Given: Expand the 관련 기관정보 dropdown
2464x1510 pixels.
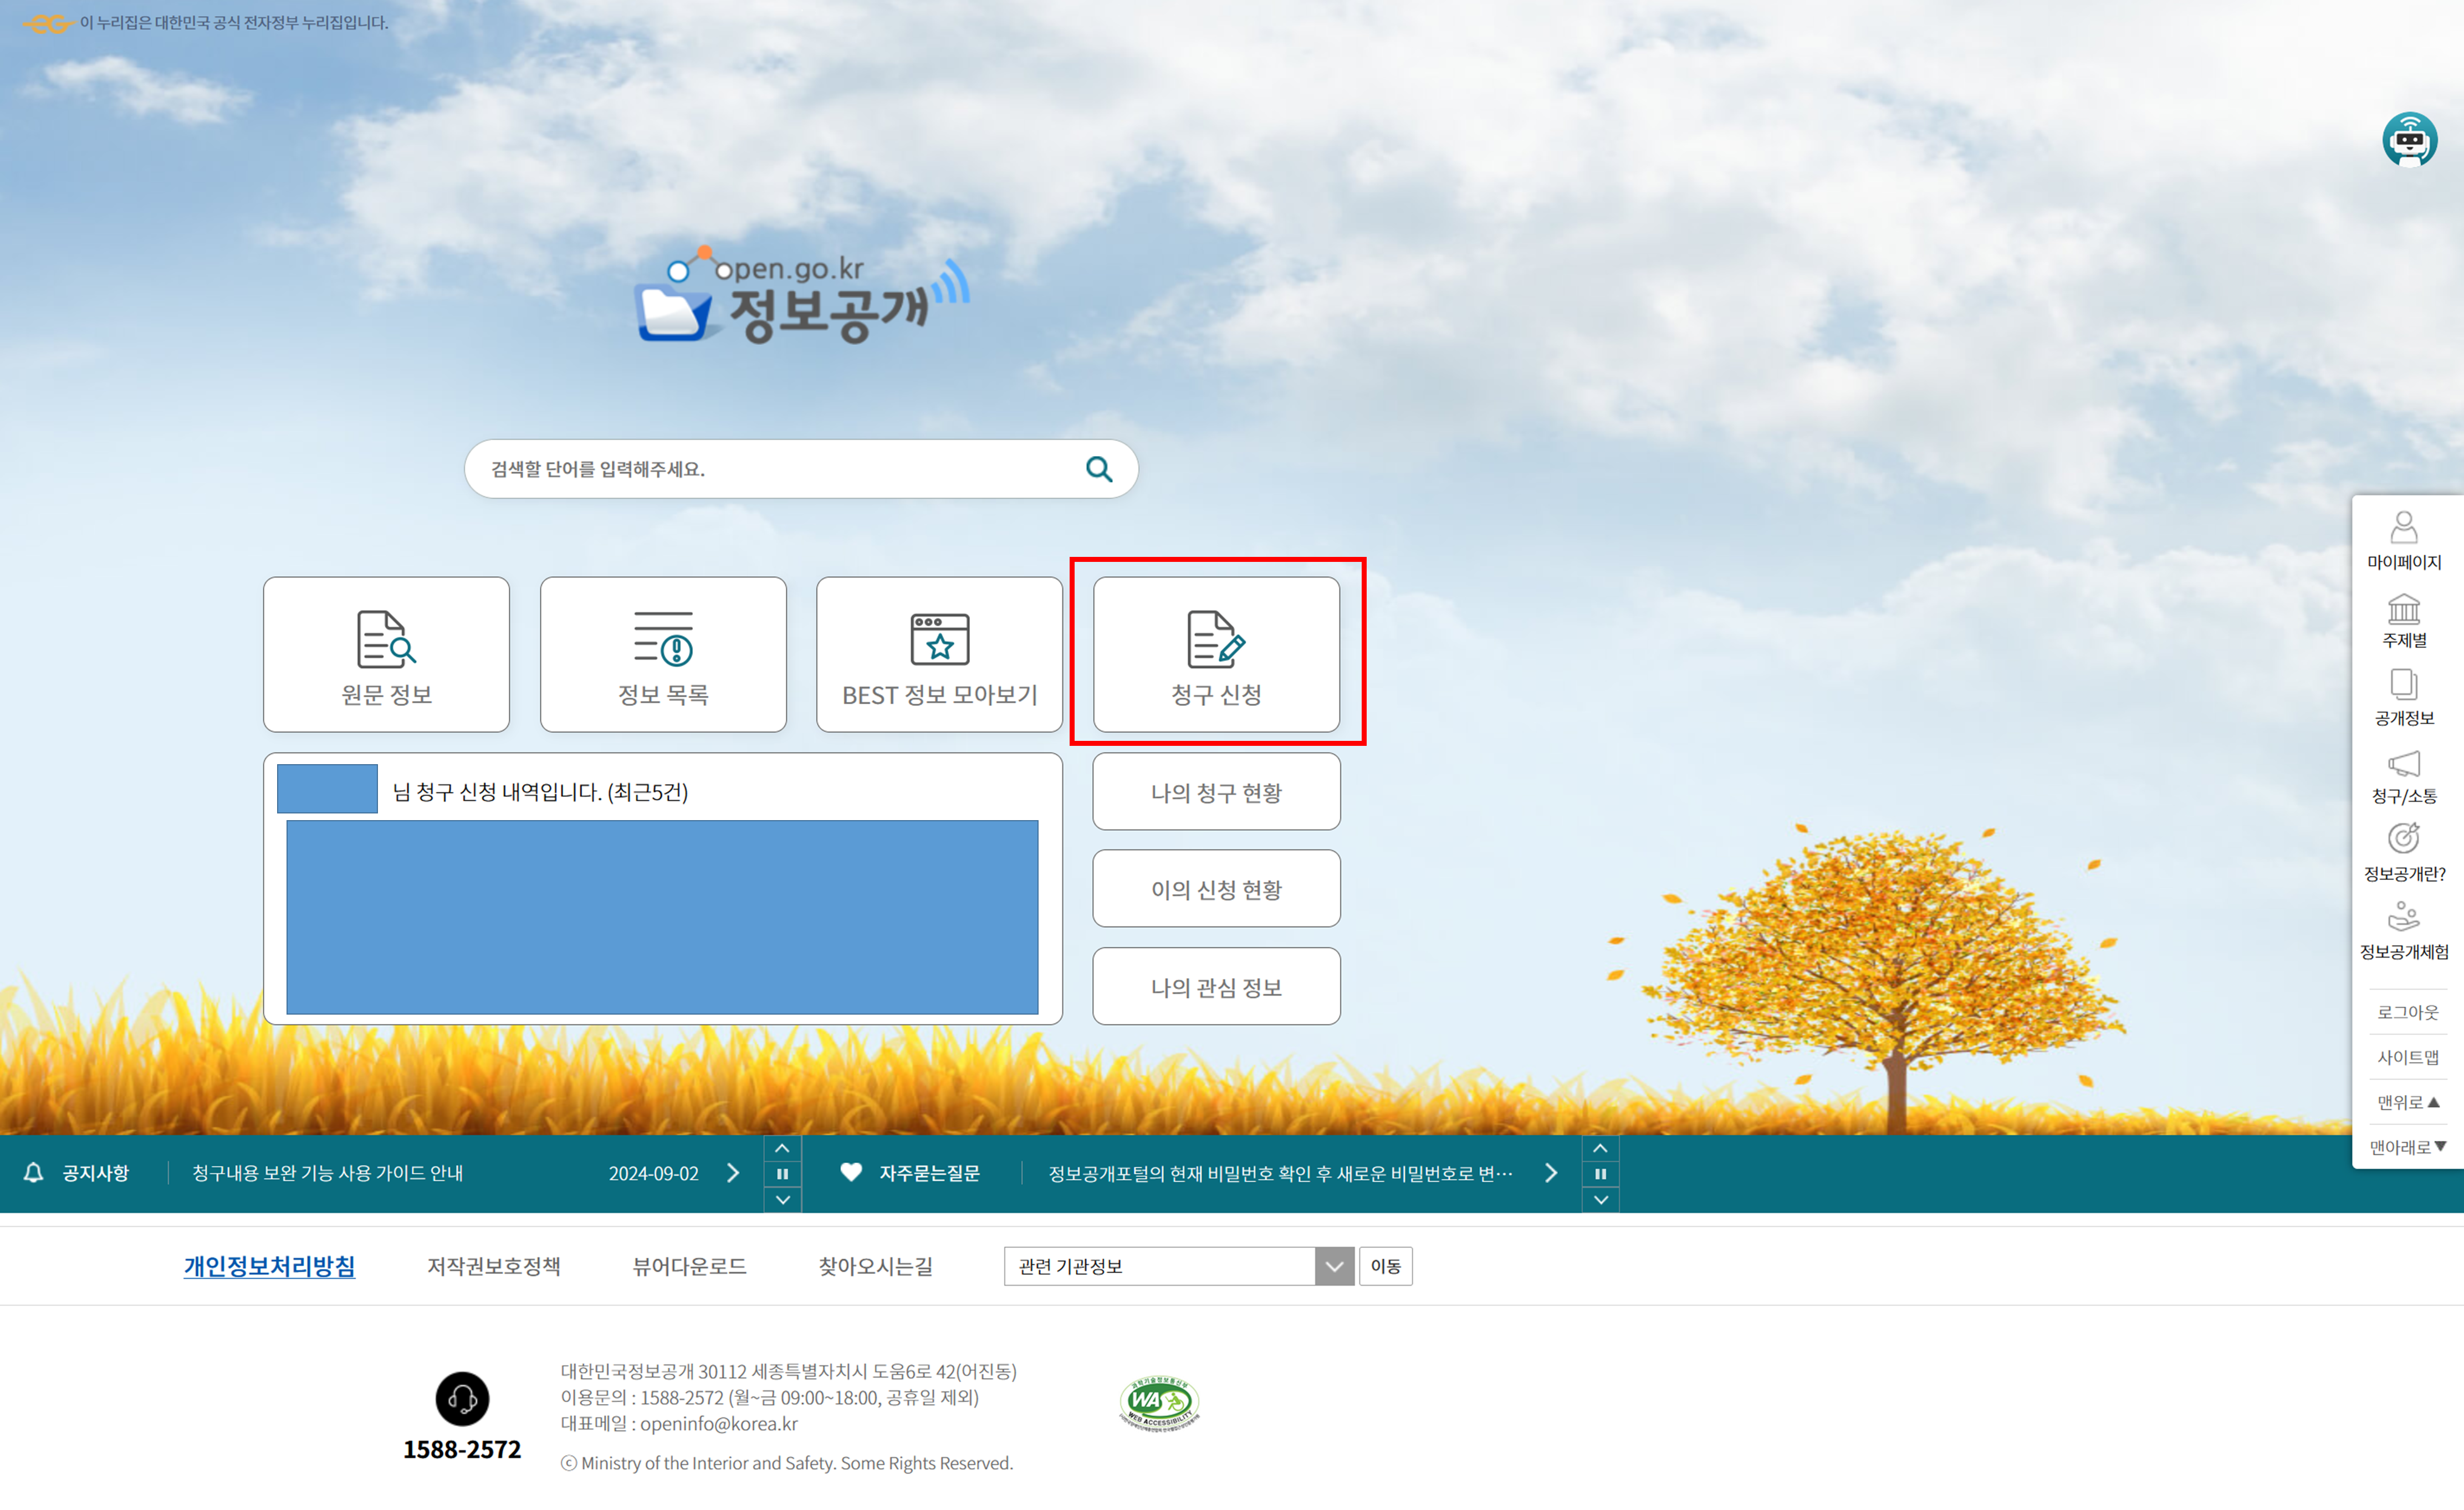Looking at the screenshot, I should pos(1334,1266).
